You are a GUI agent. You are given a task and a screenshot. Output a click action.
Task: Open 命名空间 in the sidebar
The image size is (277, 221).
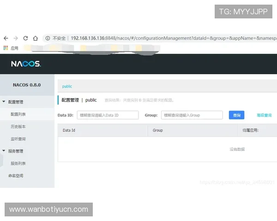click(16, 176)
